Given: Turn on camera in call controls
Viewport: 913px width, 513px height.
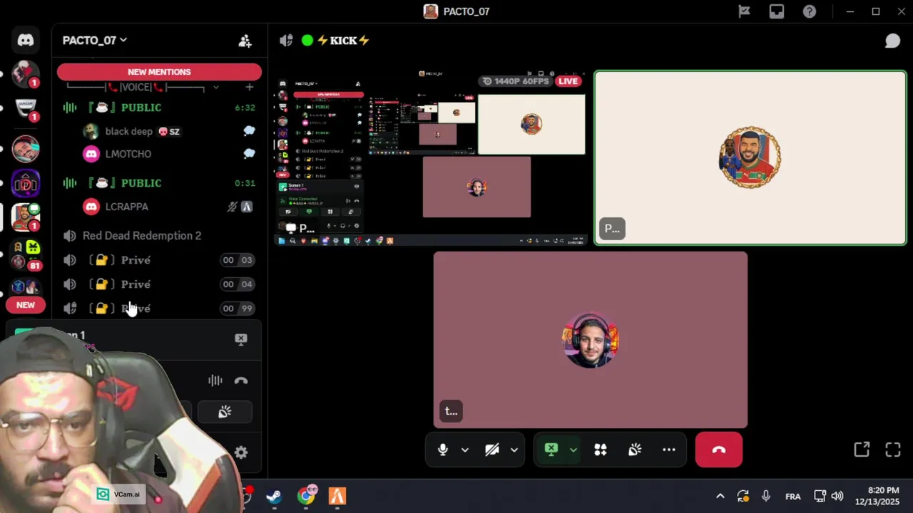Looking at the screenshot, I should (491, 450).
